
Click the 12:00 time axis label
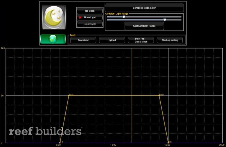[113, 145]
